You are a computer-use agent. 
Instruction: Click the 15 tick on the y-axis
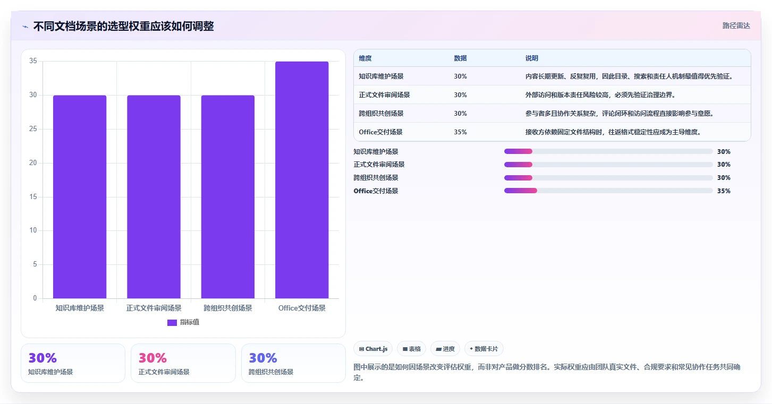click(33, 197)
